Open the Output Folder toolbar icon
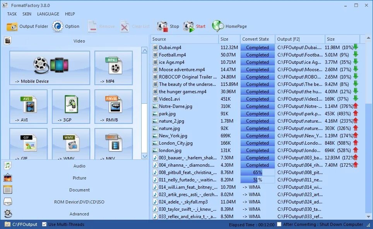The width and height of the screenshot is (373, 229). (12, 26)
